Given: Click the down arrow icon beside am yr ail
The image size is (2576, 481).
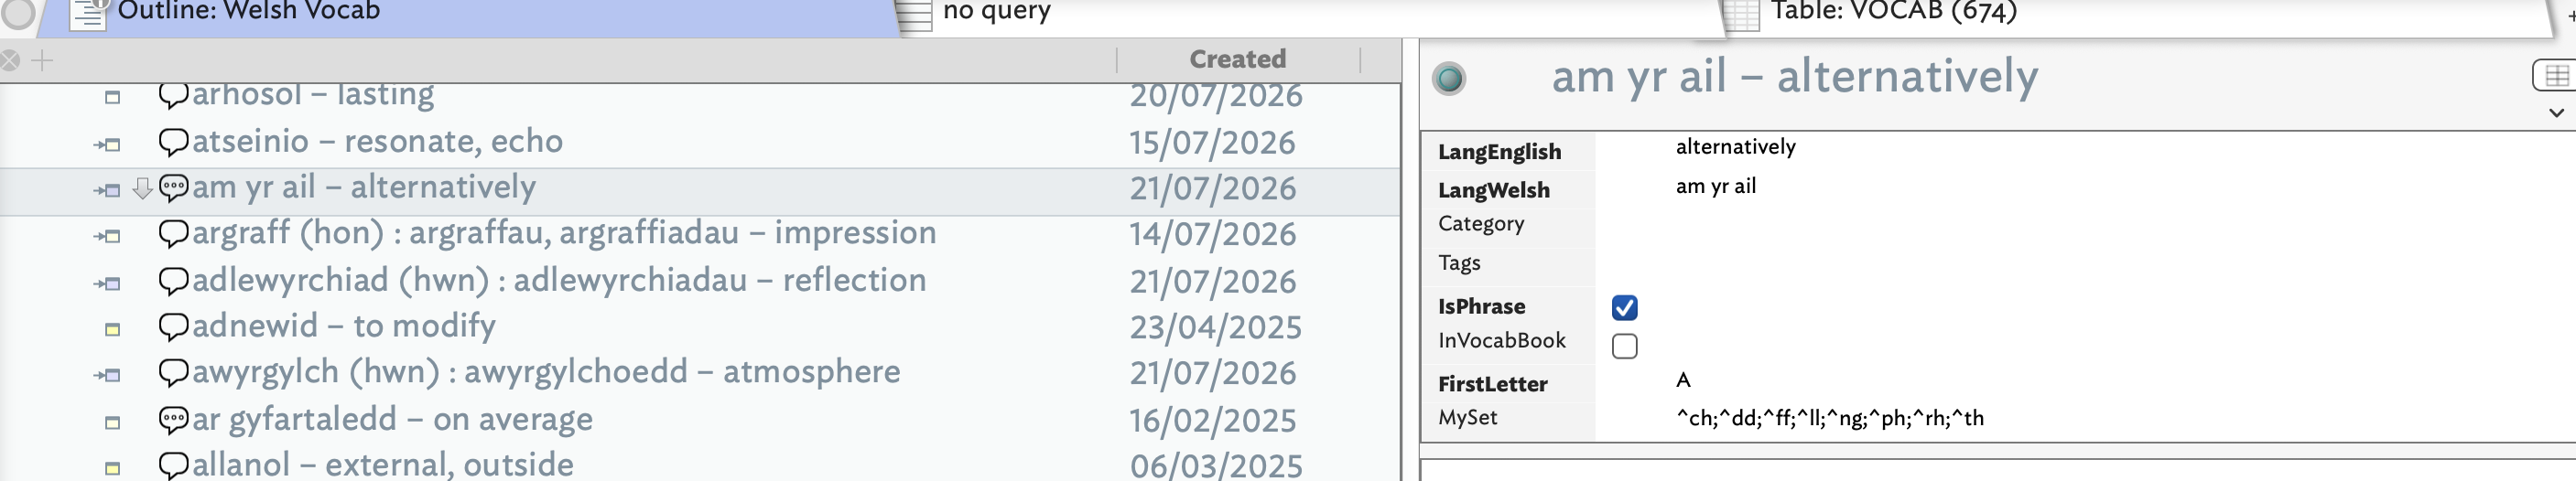Looking at the screenshot, I should (x=143, y=187).
